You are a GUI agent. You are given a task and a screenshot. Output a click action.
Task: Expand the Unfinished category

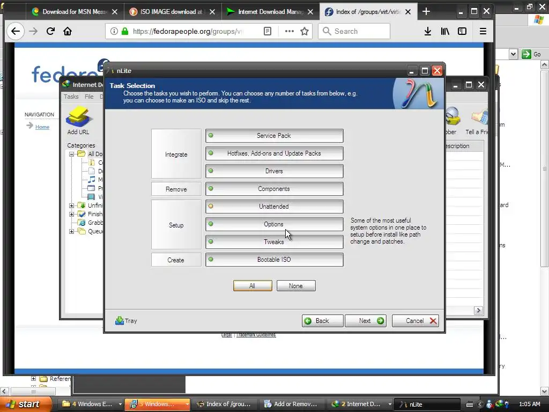pyautogui.click(x=71, y=205)
